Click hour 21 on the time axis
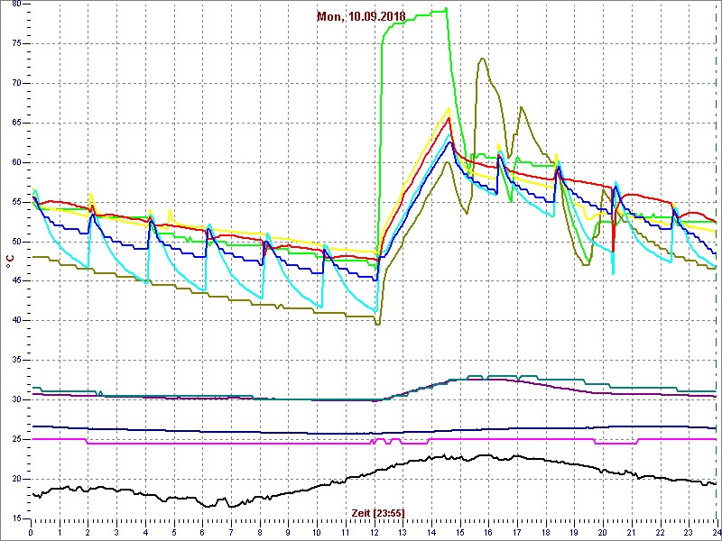 tap(633, 532)
